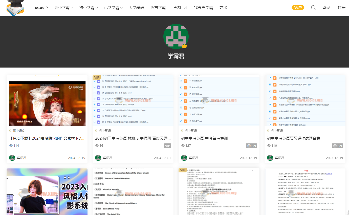349x215 pixels.
Task: Expand the 初中学霸 dropdown menu
Action: pyautogui.click(x=88, y=8)
